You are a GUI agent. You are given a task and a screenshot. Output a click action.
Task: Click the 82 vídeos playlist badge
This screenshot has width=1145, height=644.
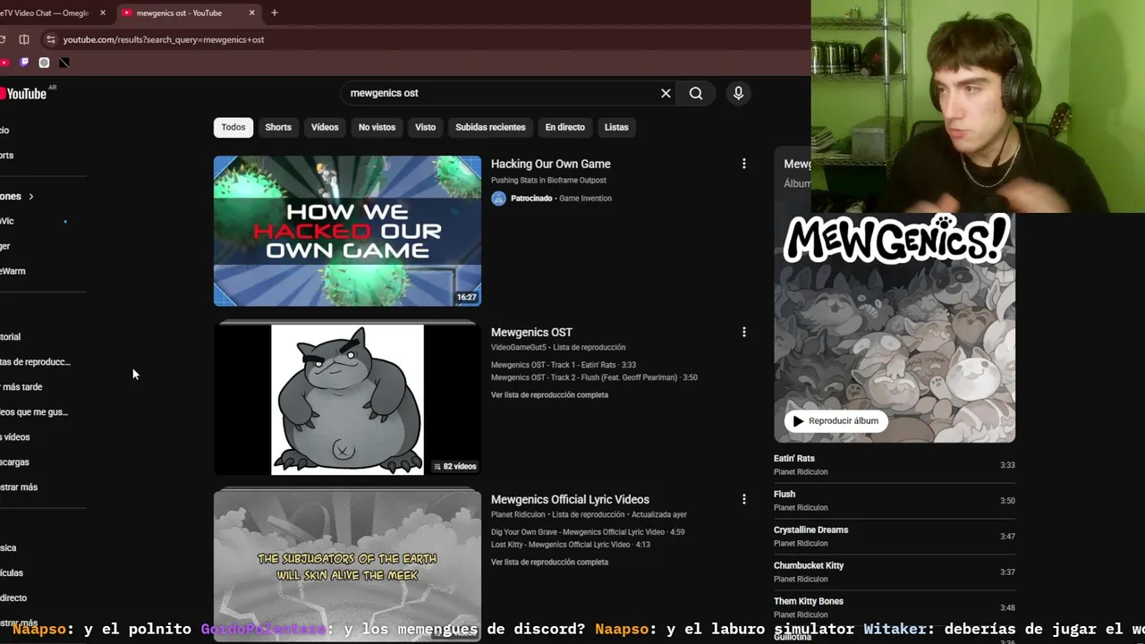tap(454, 466)
